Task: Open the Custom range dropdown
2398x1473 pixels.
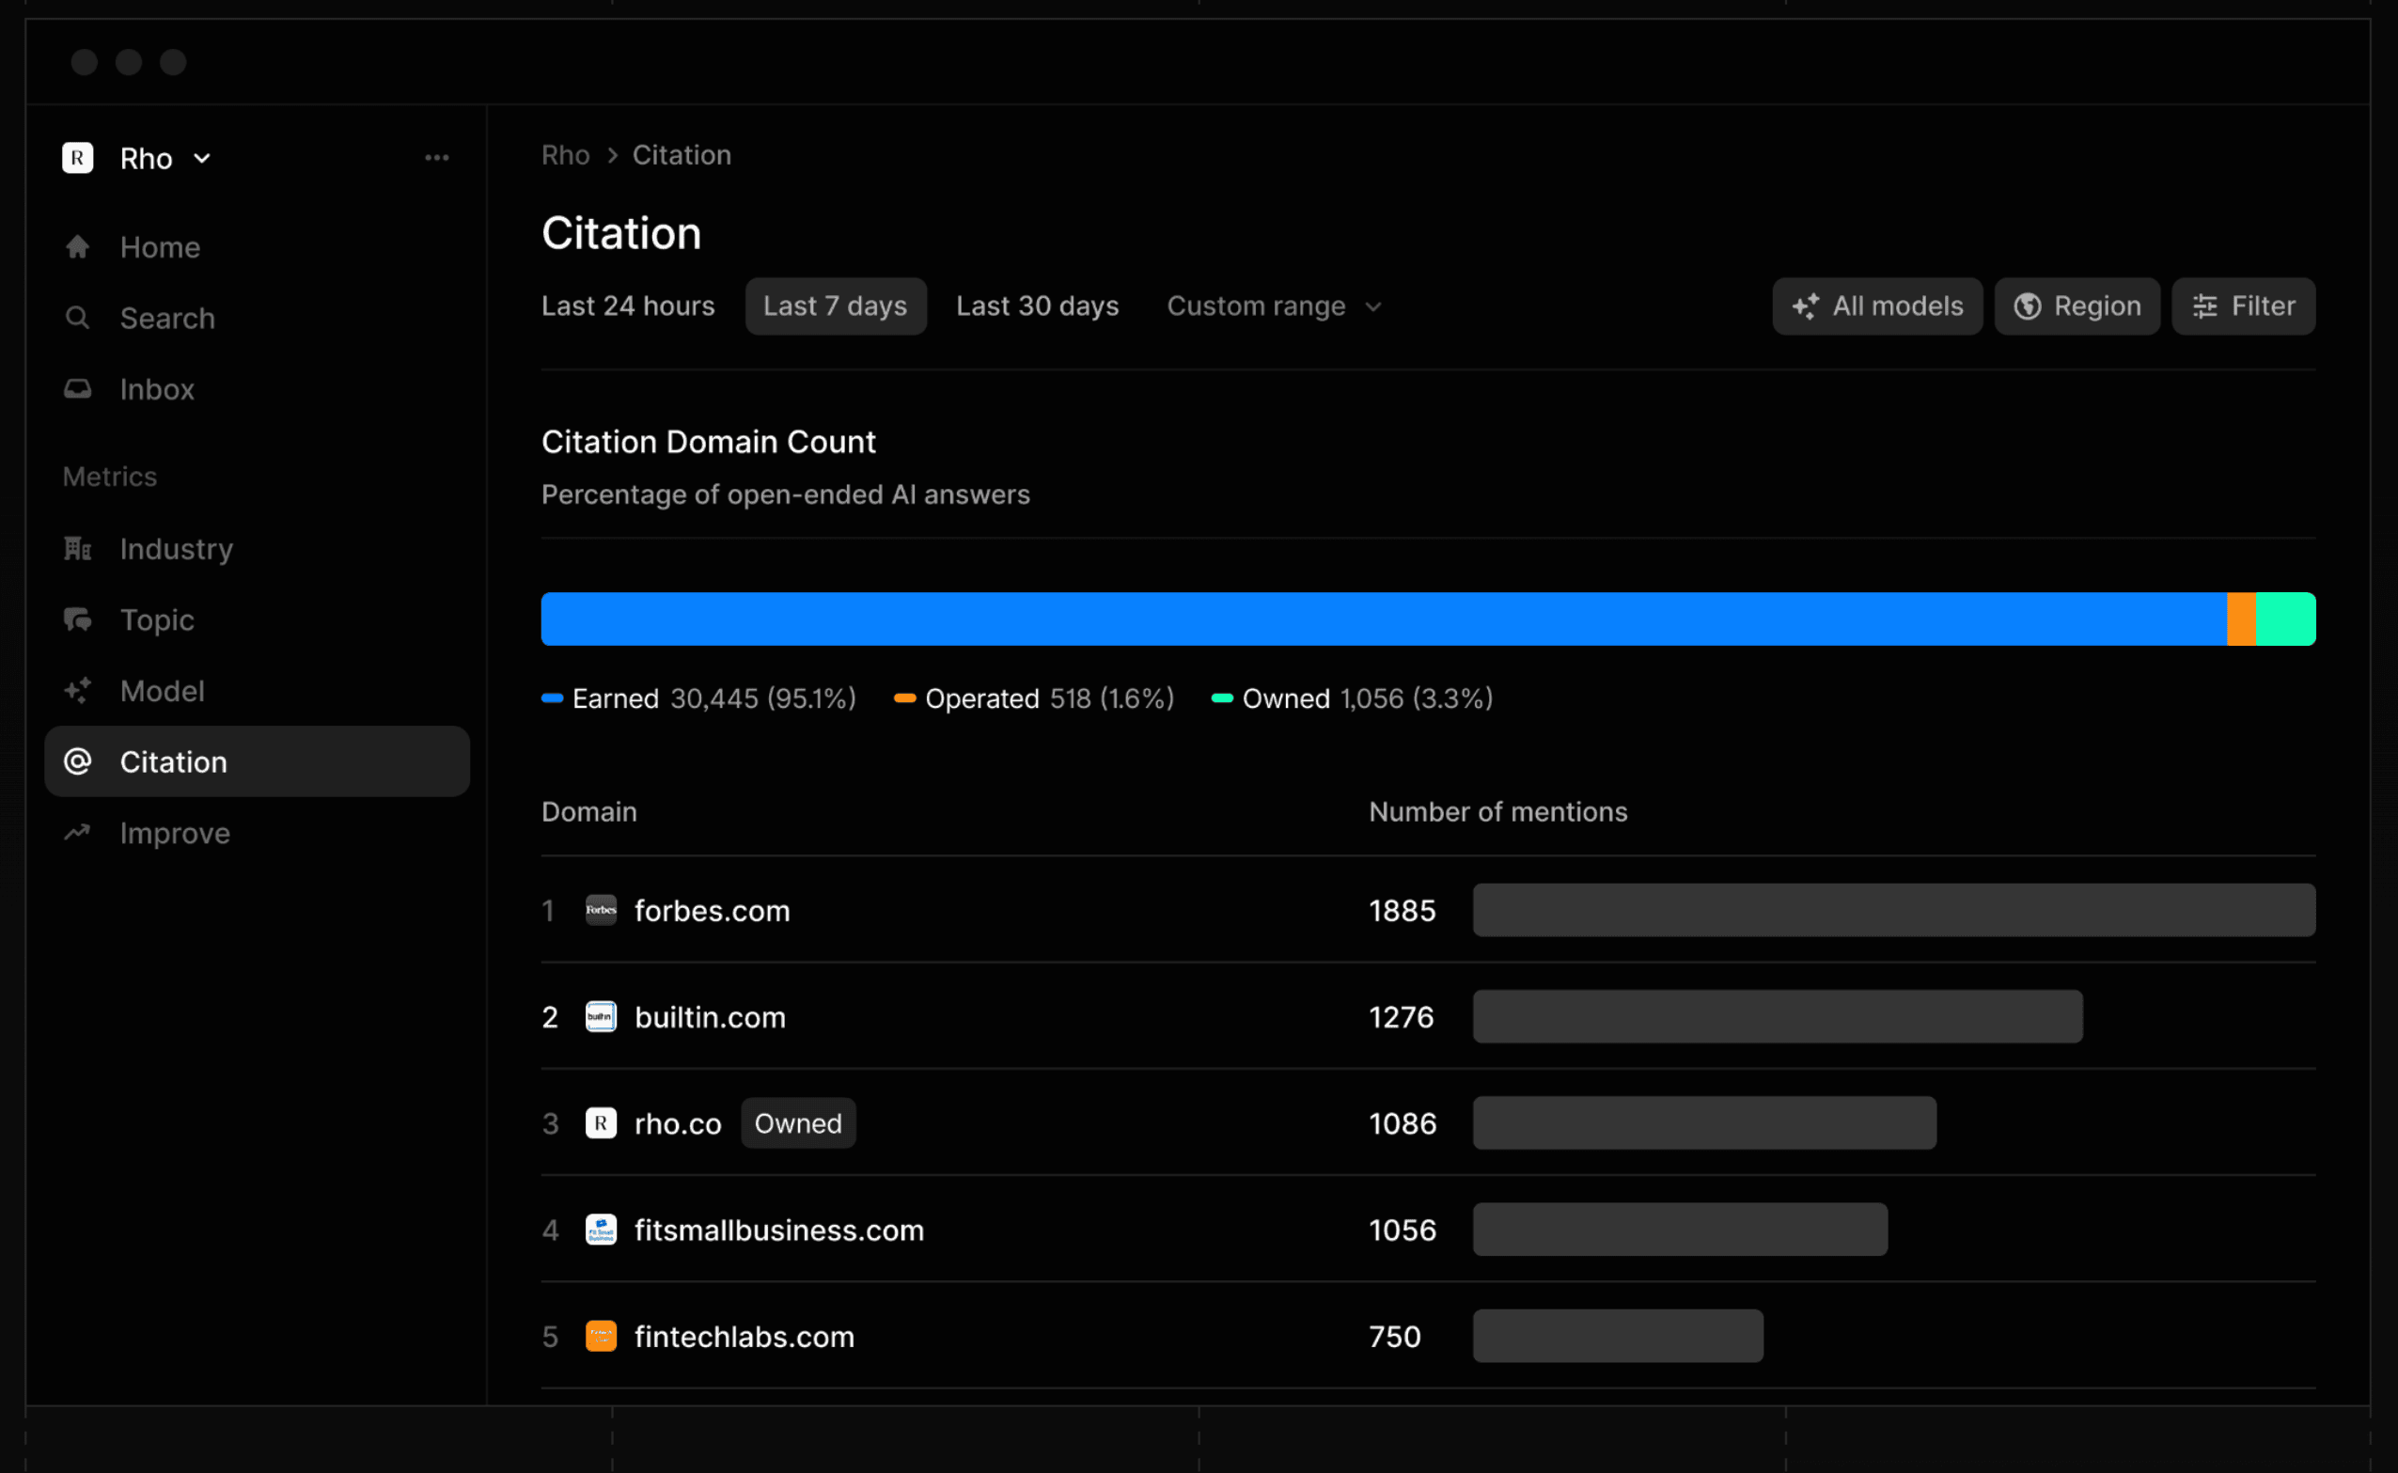Action: 1274,306
